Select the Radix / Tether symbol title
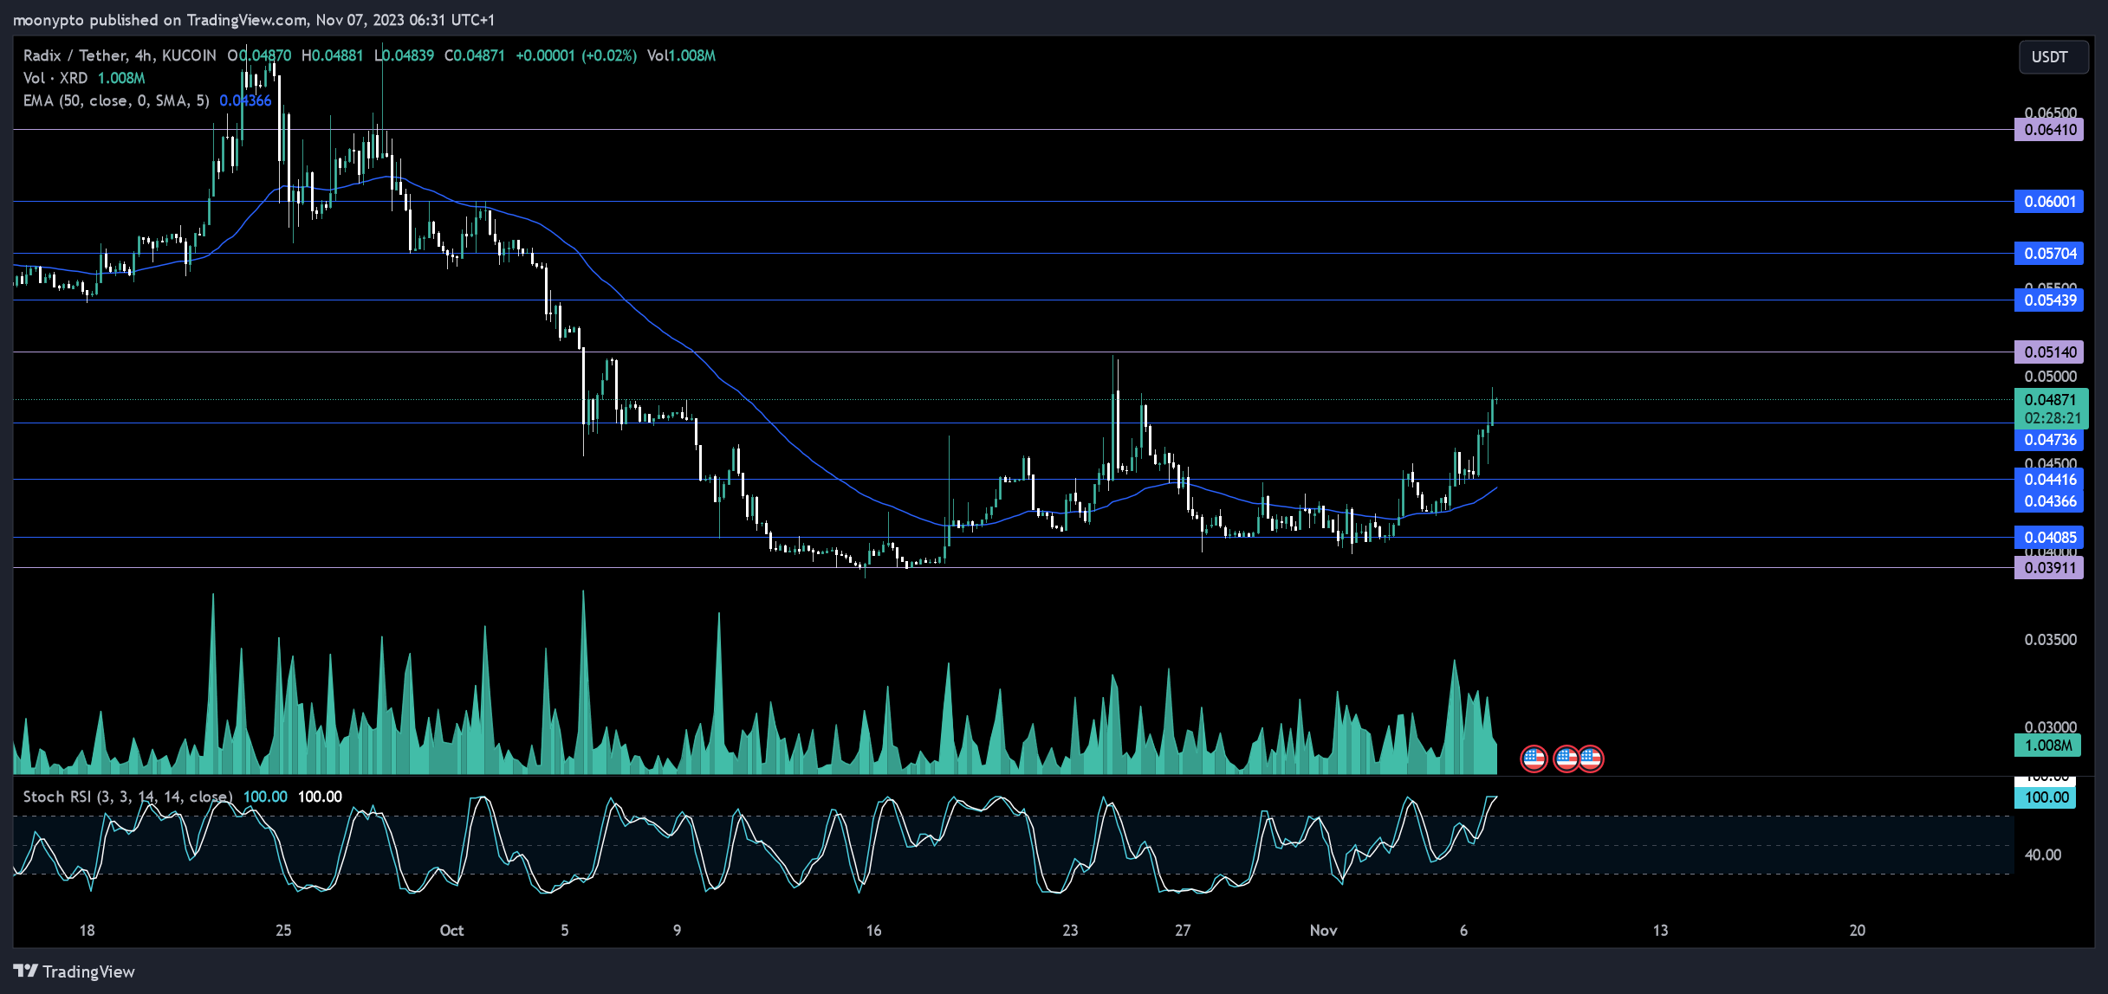 (120, 55)
